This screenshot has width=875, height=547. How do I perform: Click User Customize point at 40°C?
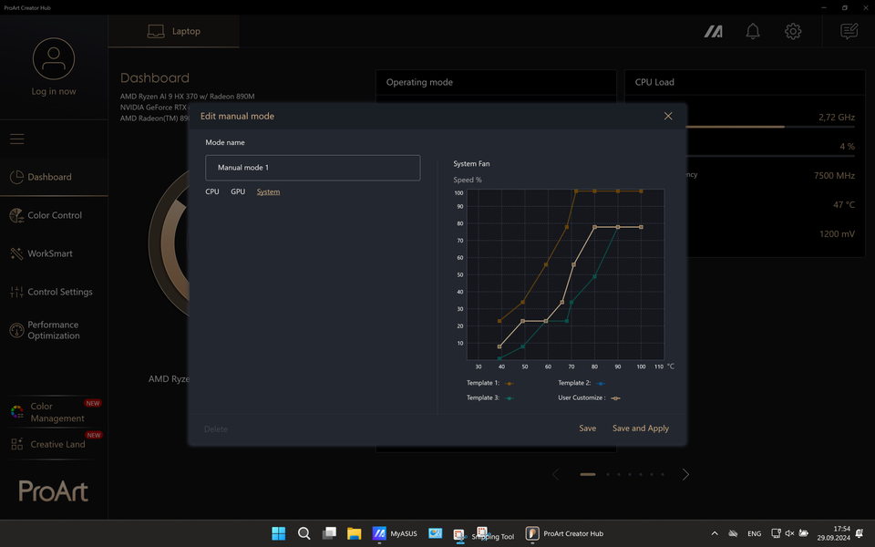click(x=499, y=346)
